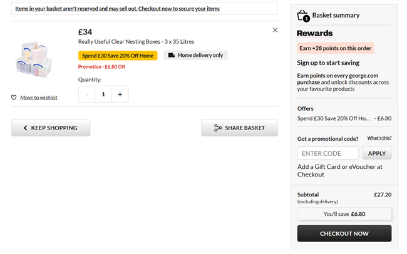Click the share icon in Share Basket
This screenshot has width=407, height=254.
pyautogui.click(x=218, y=128)
